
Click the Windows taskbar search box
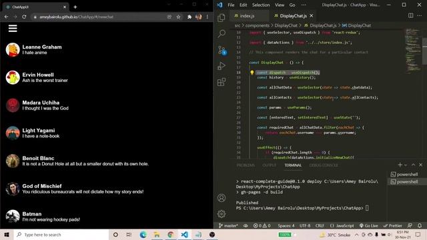point(61,235)
